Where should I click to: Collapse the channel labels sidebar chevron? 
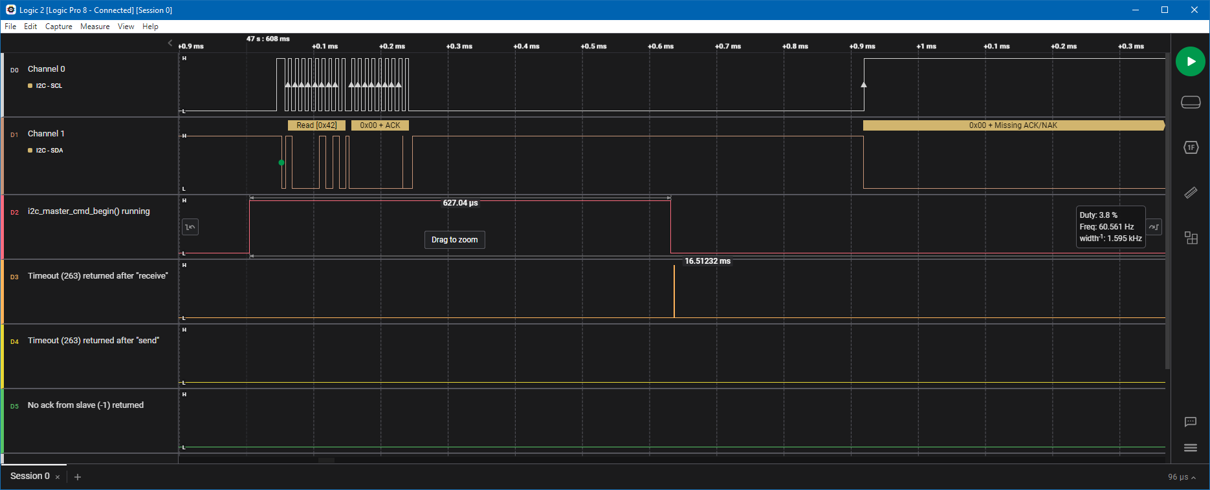pyautogui.click(x=170, y=43)
